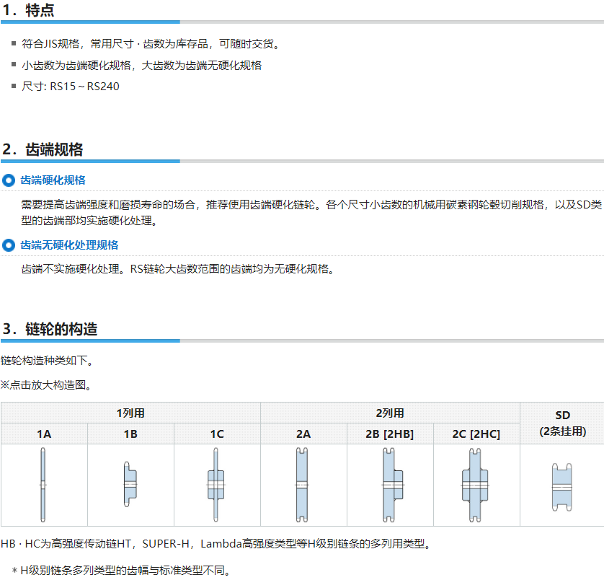Select the 齿端无硬化处理规格 subheading text
The image size is (604, 580).
tap(69, 245)
